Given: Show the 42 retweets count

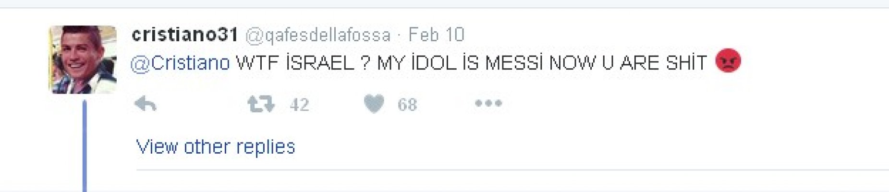Looking at the screenshot, I should [x=299, y=105].
